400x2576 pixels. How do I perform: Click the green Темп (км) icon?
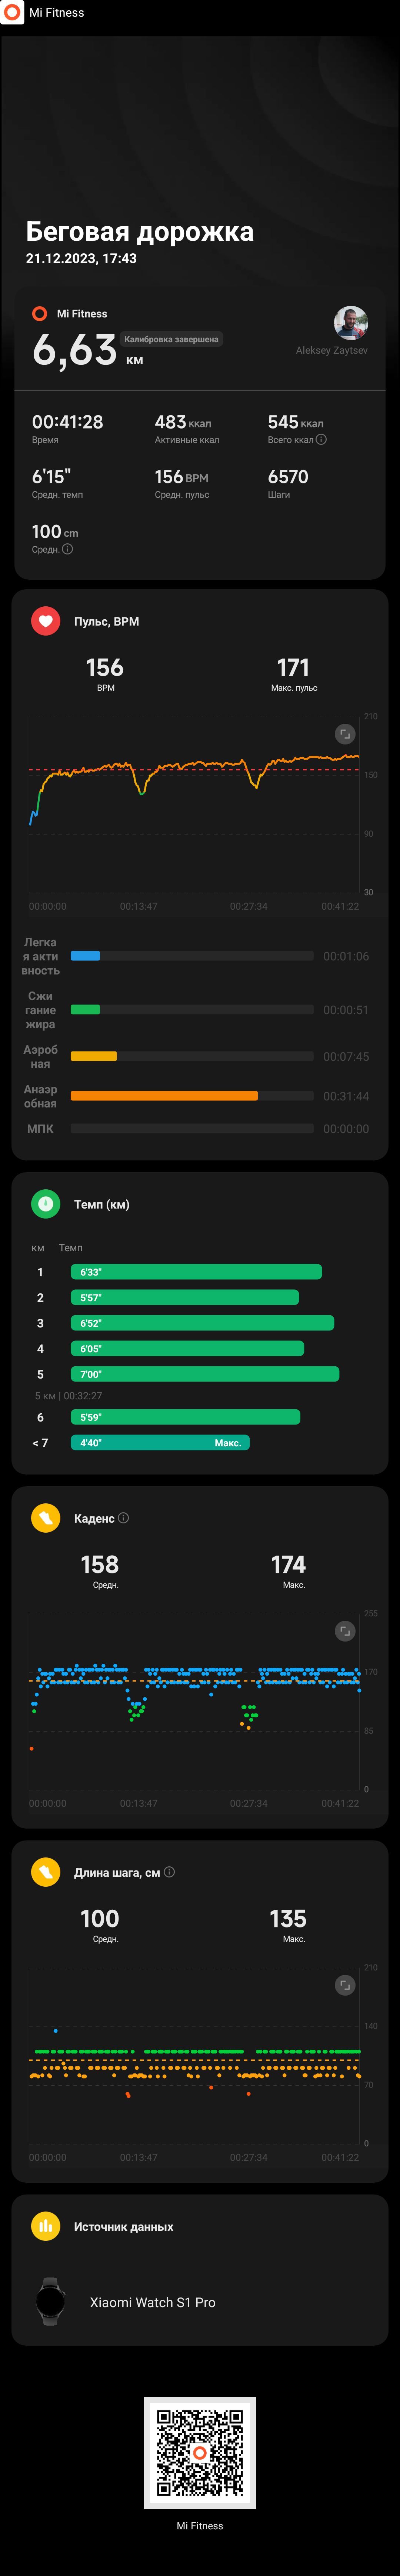click(45, 1204)
